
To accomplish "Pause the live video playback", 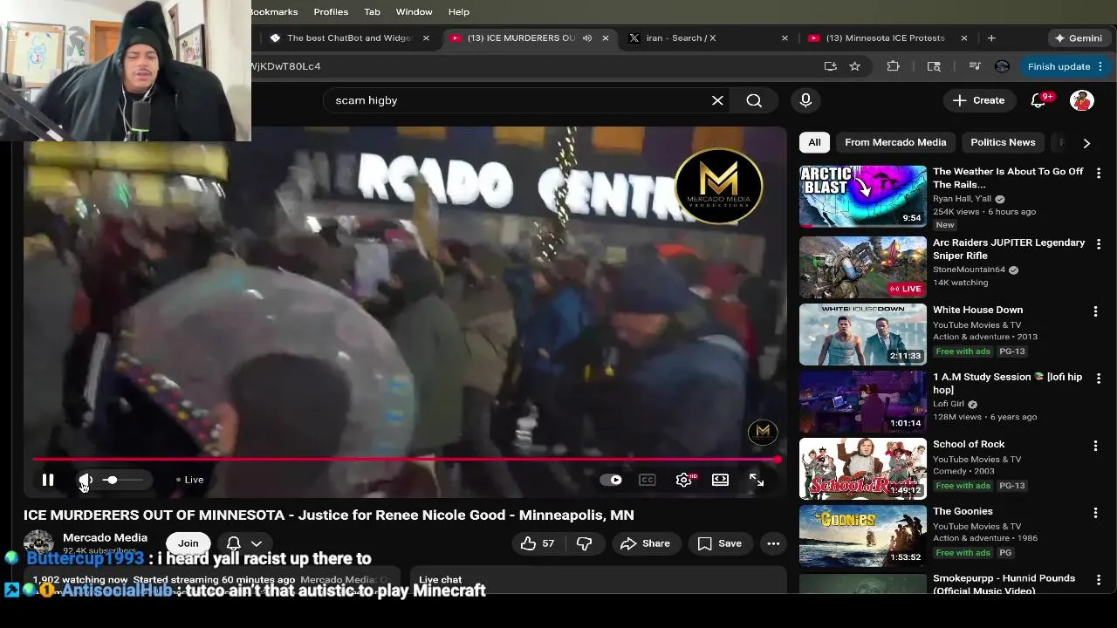I will (x=48, y=480).
